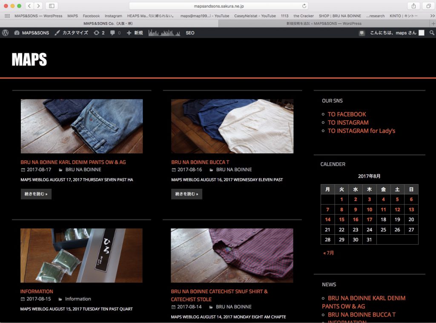Open the Safari sidebar toggle button
Screen dimensions: 436x323
[52, 6]
